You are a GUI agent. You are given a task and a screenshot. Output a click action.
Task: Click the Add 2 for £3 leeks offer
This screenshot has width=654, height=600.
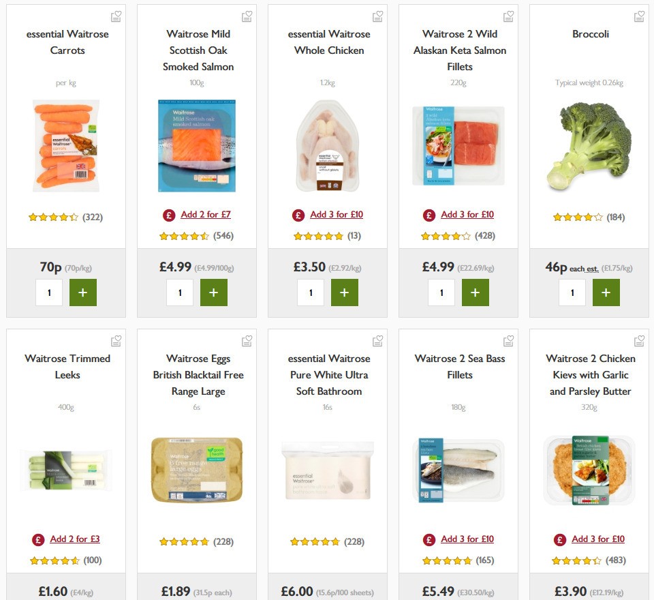click(75, 539)
